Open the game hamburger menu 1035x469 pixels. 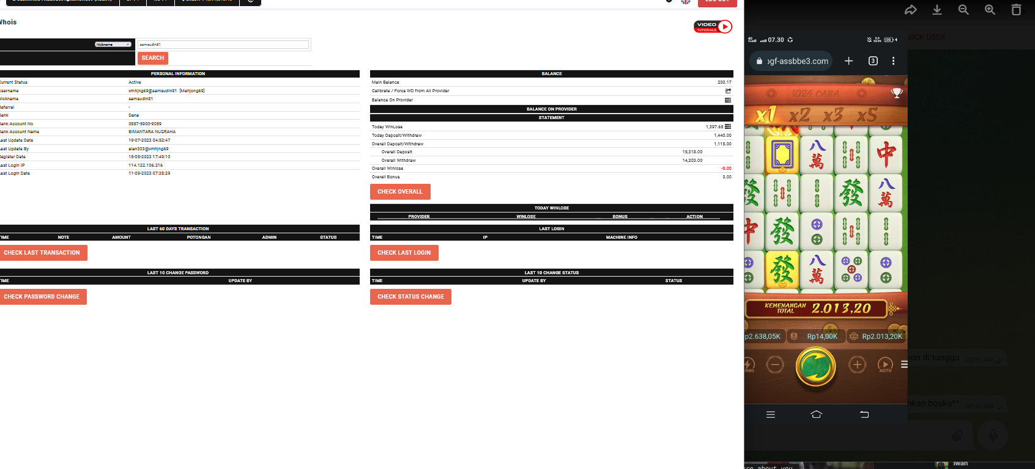tap(904, 364)
